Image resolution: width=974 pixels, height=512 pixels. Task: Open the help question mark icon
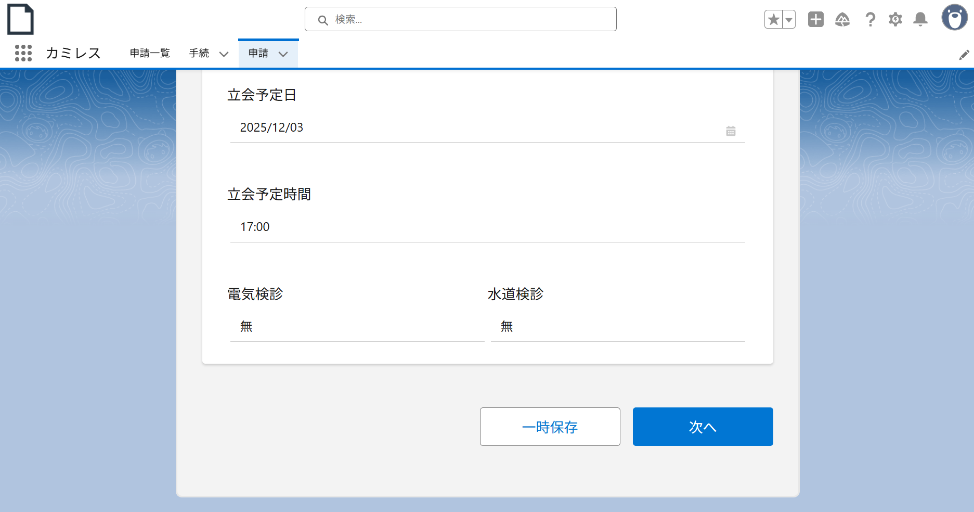870,20
